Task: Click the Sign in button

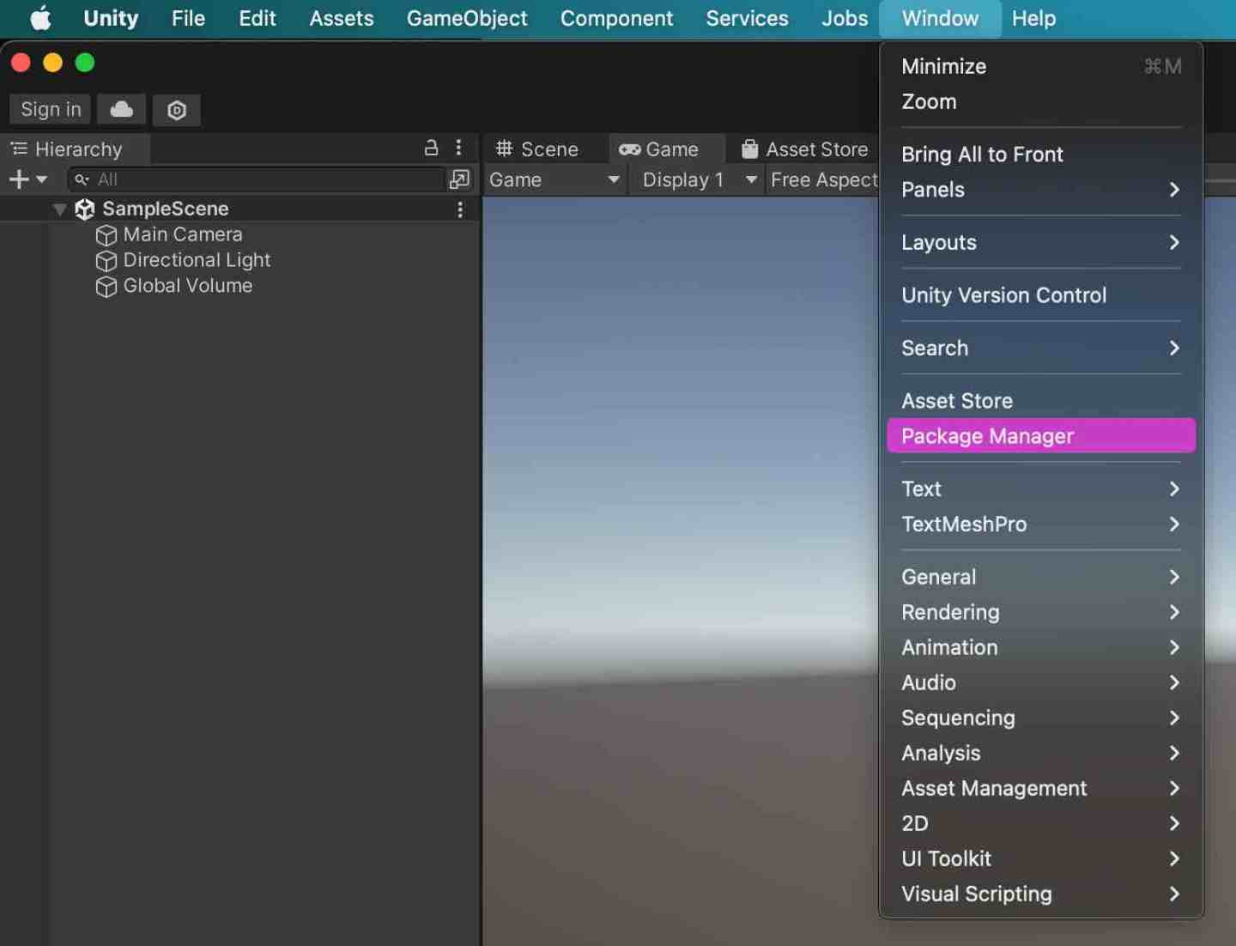Action: 49,109
